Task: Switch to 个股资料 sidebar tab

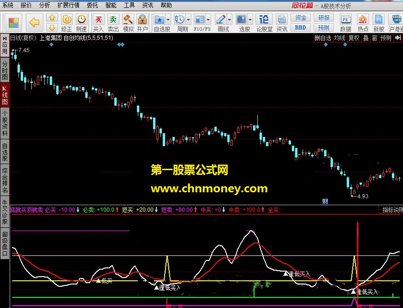Action: pyautogui.click(x=5, y=123)
